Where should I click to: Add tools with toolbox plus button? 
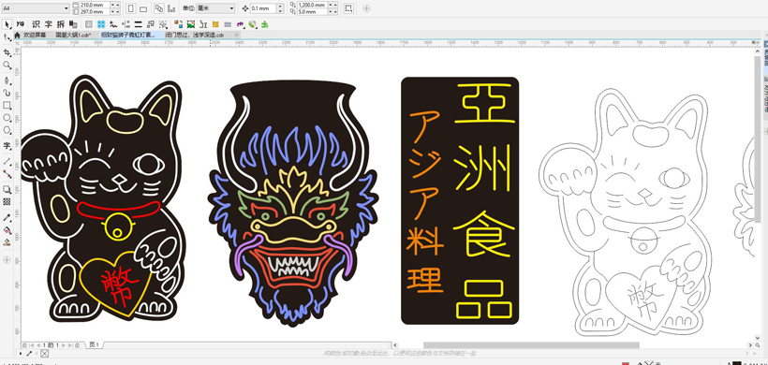pos(7,259)
